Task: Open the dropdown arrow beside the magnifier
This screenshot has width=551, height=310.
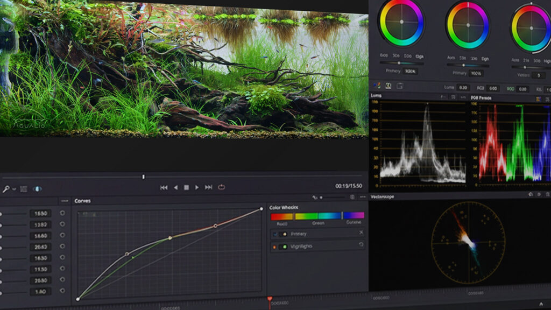Action: coord(13,189)
